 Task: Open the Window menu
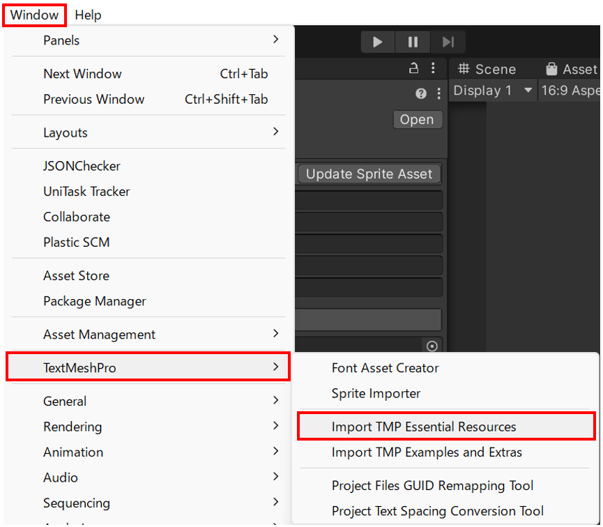pyautogui.click(x=34, y=15)
